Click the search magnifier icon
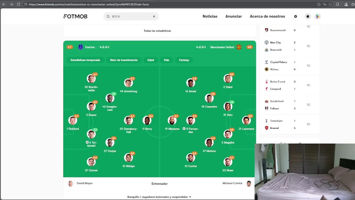This screenshot has width=355, height=200. pyautogui.click(x=108, y=16)
